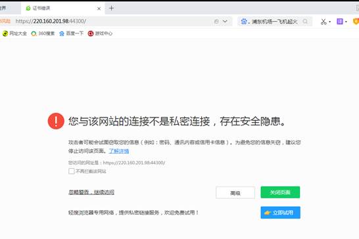Click the green 关闭页面 button
Screen dimensions: 359x239
click(x=280, y=192)
